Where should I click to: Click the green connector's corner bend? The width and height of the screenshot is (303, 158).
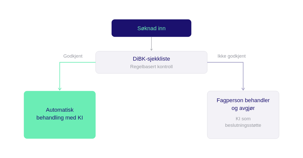(x=60, y=62)
